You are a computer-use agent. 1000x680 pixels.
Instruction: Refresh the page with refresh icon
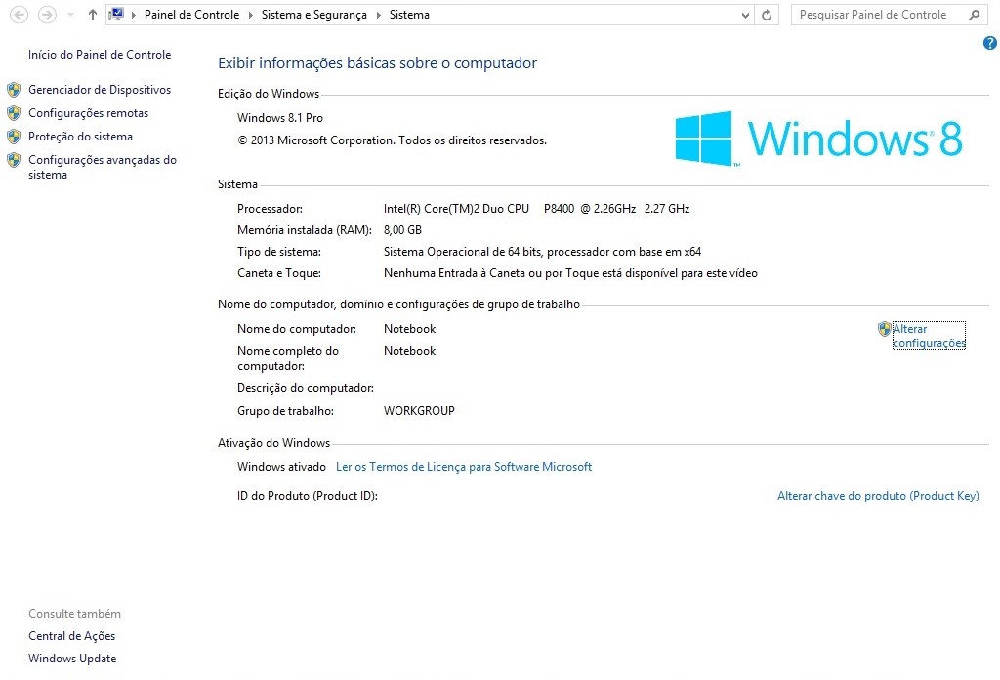point(767,15)
